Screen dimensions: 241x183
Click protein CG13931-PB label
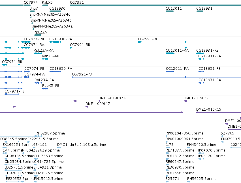(x=210, y=69)
